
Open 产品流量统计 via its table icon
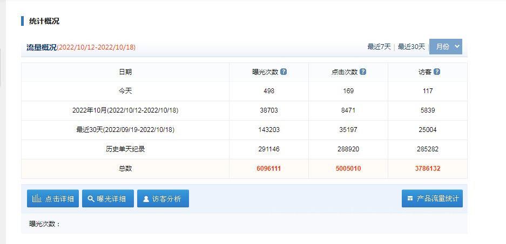[x=410, y=198]
